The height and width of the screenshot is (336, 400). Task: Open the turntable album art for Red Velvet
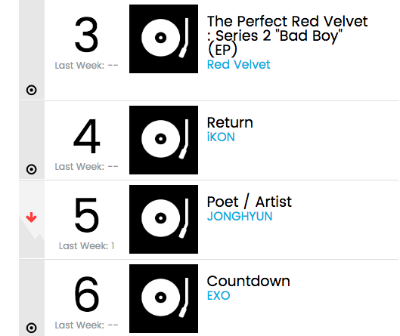click(x=163, y=39)
